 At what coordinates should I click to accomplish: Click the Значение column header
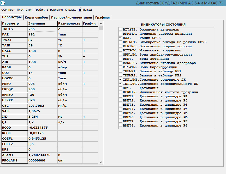(43, 24)
